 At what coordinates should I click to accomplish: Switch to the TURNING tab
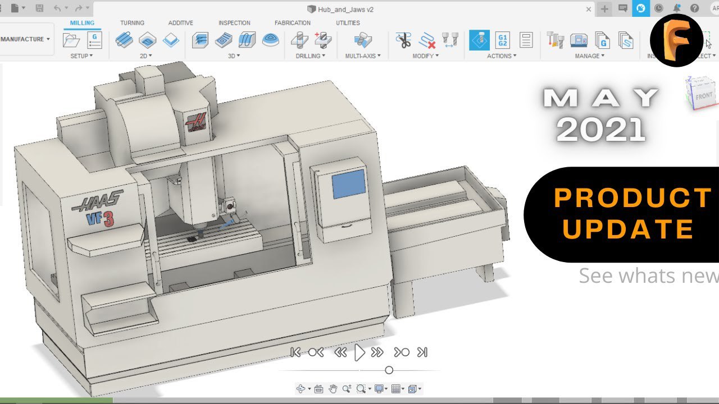pos(132,23)
